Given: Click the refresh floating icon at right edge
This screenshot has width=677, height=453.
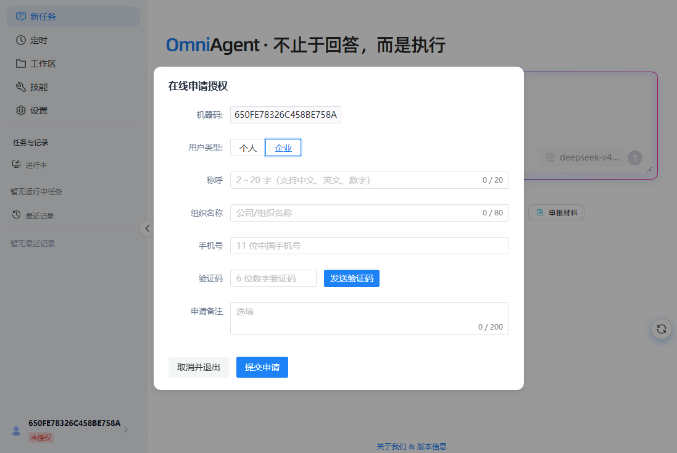Looking at the screenshot, I should pos(662,330).
